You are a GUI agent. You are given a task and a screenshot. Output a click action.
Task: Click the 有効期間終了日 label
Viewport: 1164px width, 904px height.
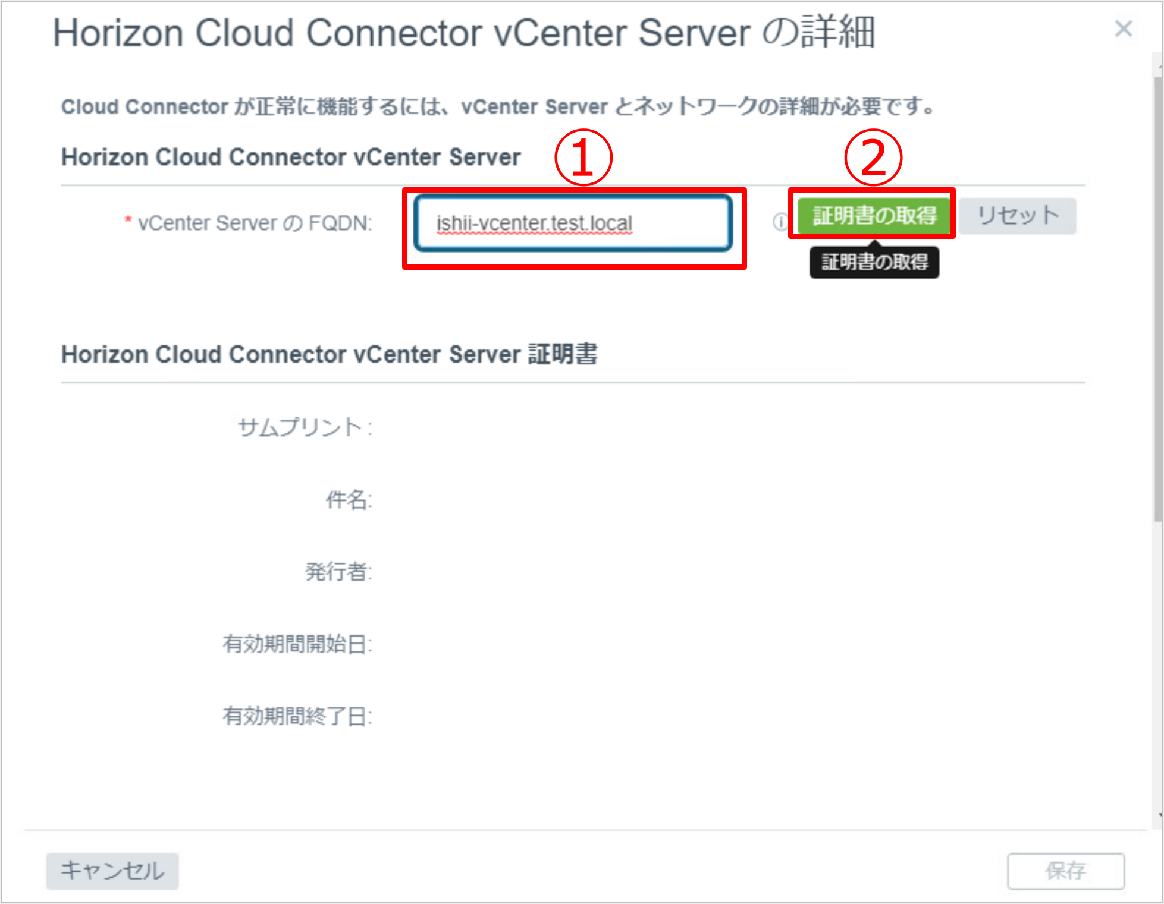tap(298, 716)
